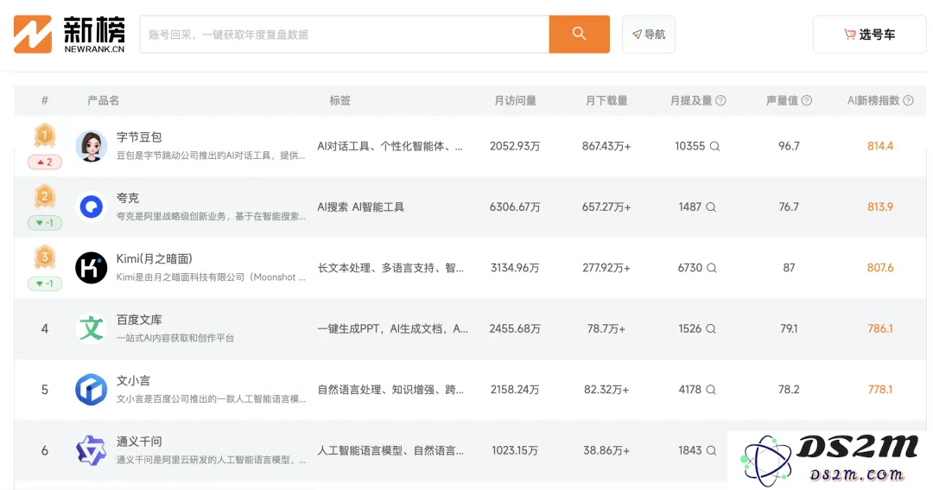Click the rank number 5

pos(45,390)
